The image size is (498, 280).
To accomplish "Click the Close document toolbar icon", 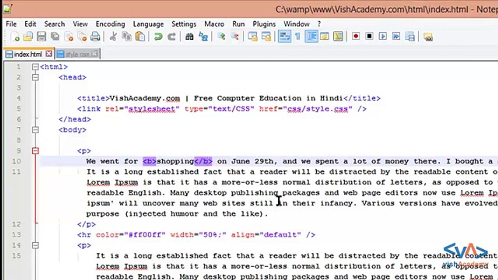I will tap(69, 37).
